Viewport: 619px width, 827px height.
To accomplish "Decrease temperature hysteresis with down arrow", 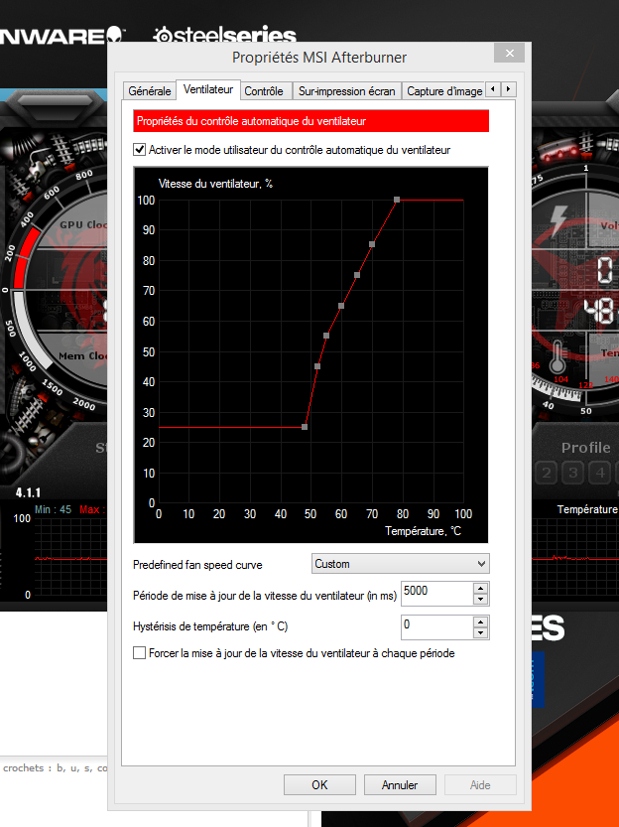I will coord(480,633).
